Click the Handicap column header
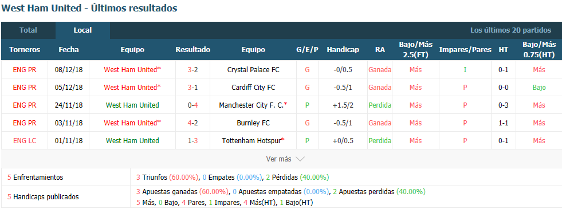This screenshot has height=209, width=562. click(343, 50)
